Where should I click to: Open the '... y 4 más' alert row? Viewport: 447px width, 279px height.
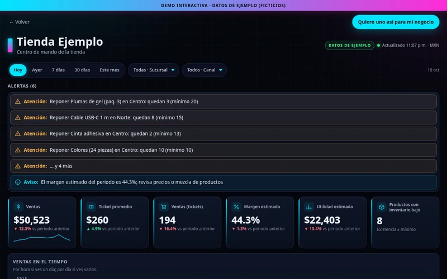coord(223,166)
